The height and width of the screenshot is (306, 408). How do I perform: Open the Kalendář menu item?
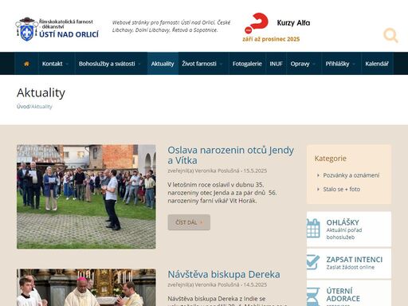click(x=377, y=64)
